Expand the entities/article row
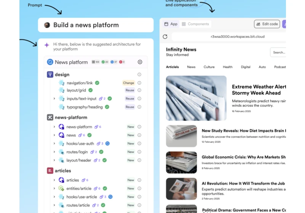Screen dimensions: 305x213 [x=54, y=188]
